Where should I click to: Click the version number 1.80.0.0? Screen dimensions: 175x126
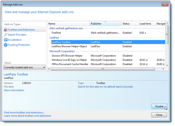(x=26, y=83)
